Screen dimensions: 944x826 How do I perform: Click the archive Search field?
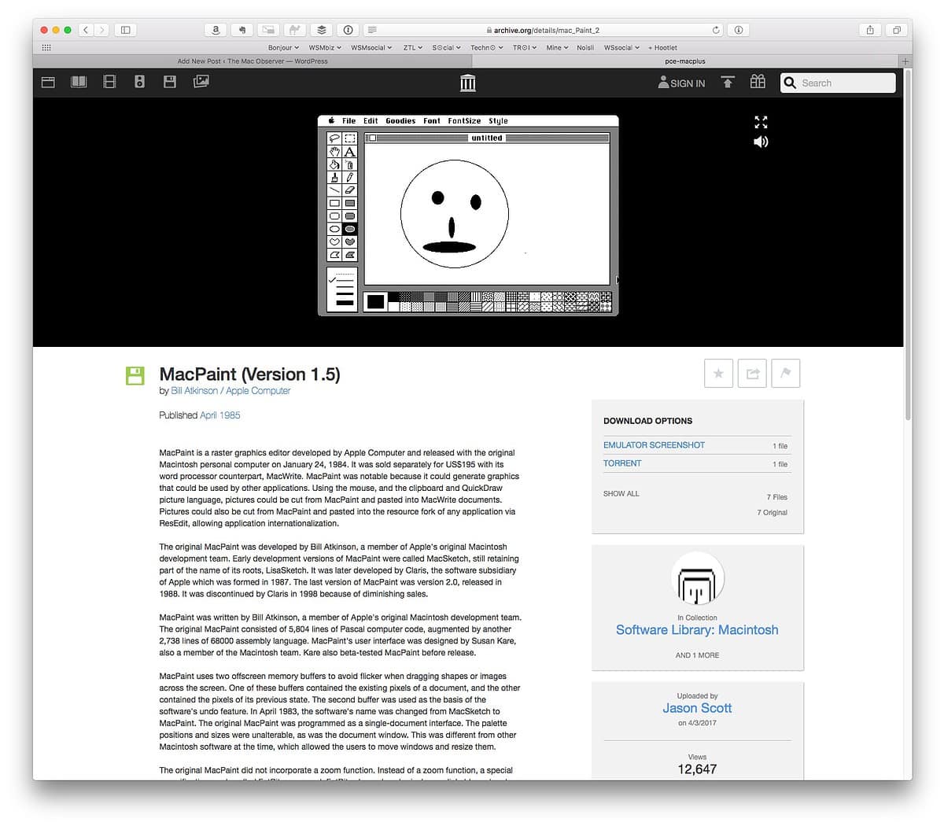coord(838,83)
